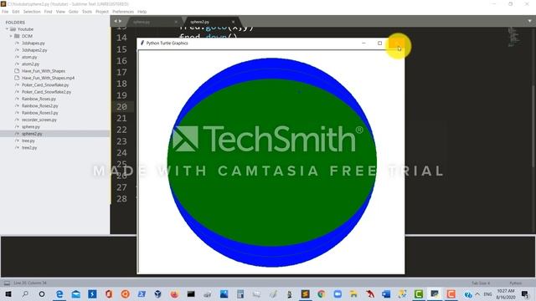The image size is (536, 301).
Task: Open tree.py in sidebar
Action: coord(28,140)
